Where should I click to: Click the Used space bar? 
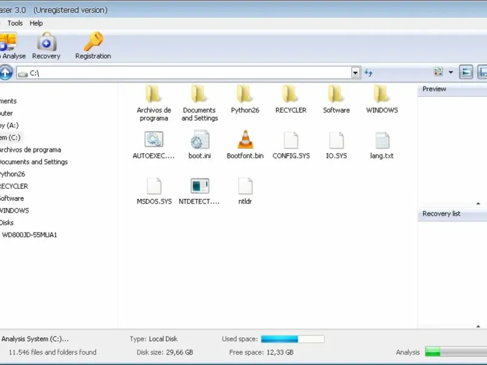(293, 339)
